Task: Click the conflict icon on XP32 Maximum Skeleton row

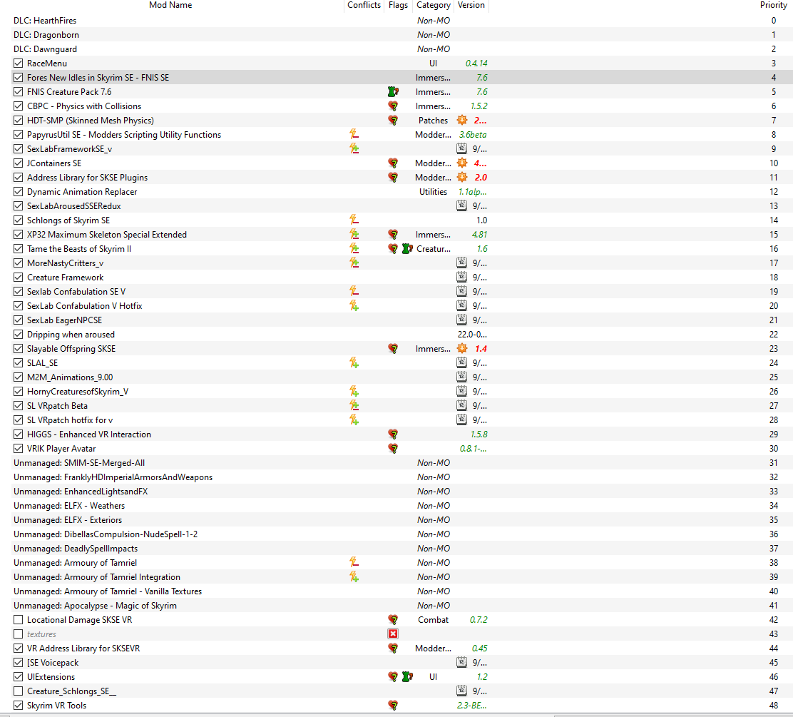Action: click(354, 234)
